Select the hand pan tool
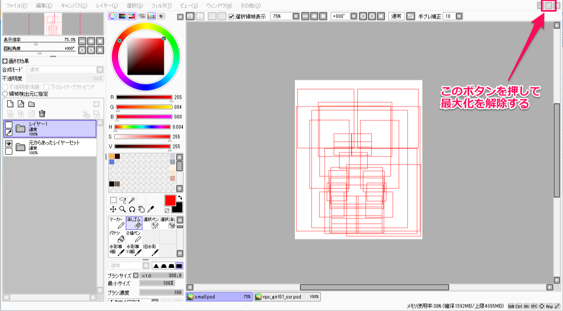Image resolution: width=563 pixels, height=311 pixels. [141, 209]
